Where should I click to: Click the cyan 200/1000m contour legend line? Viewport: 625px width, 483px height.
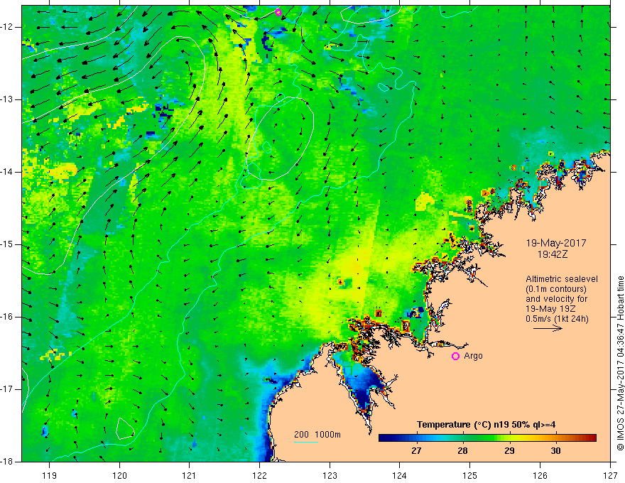coord(305,442)
